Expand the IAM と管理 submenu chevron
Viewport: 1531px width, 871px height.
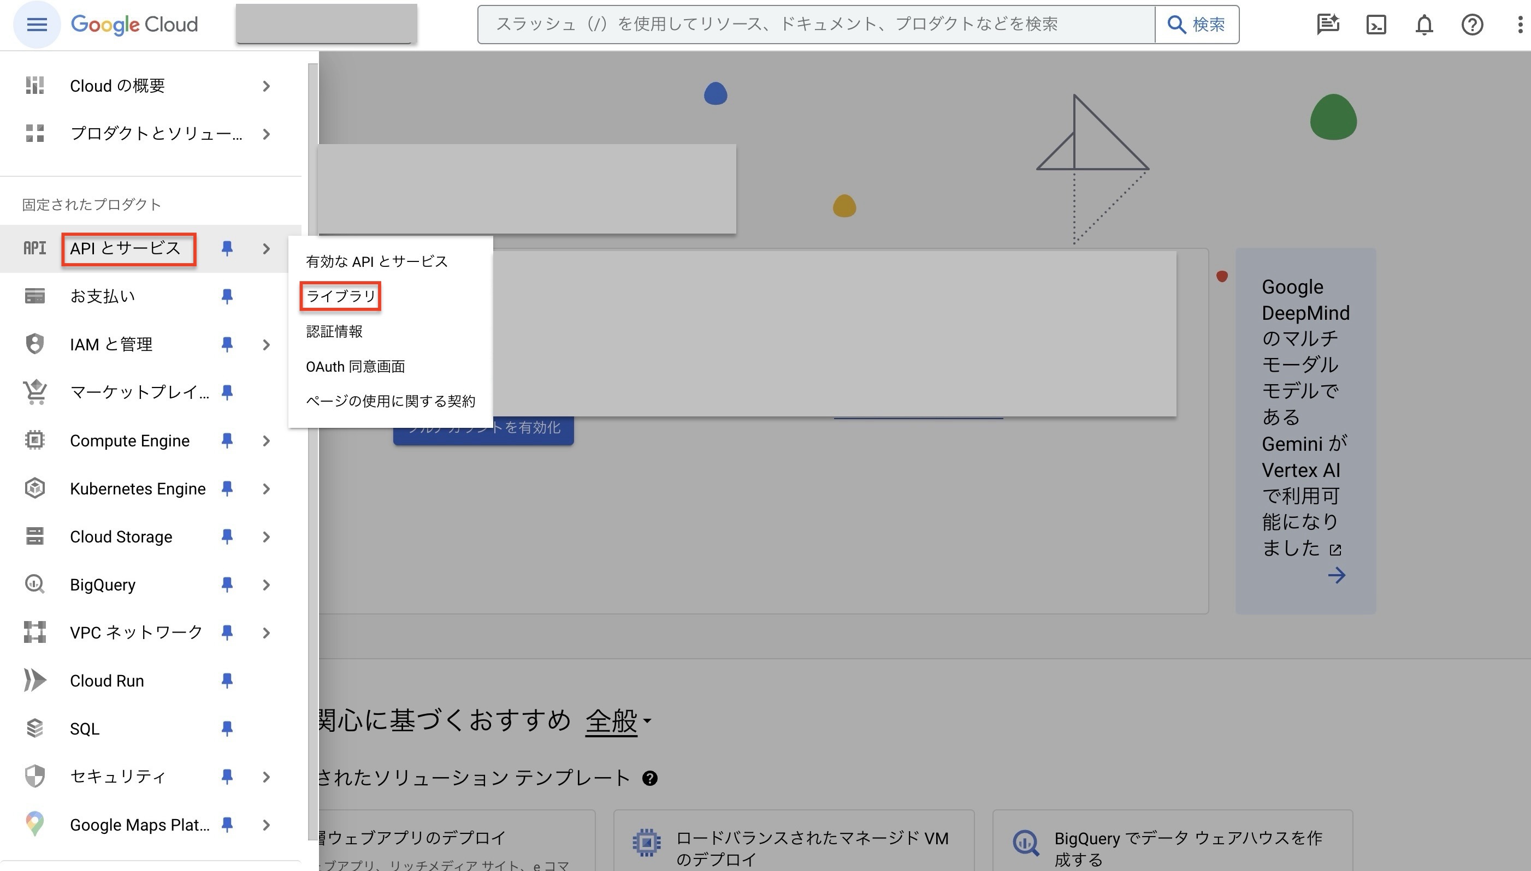[267, 344]
